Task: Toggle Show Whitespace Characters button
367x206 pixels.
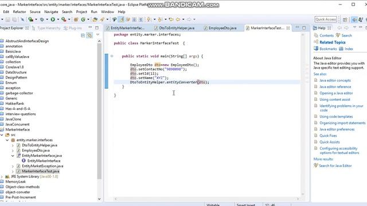Action: pos(141,19)
